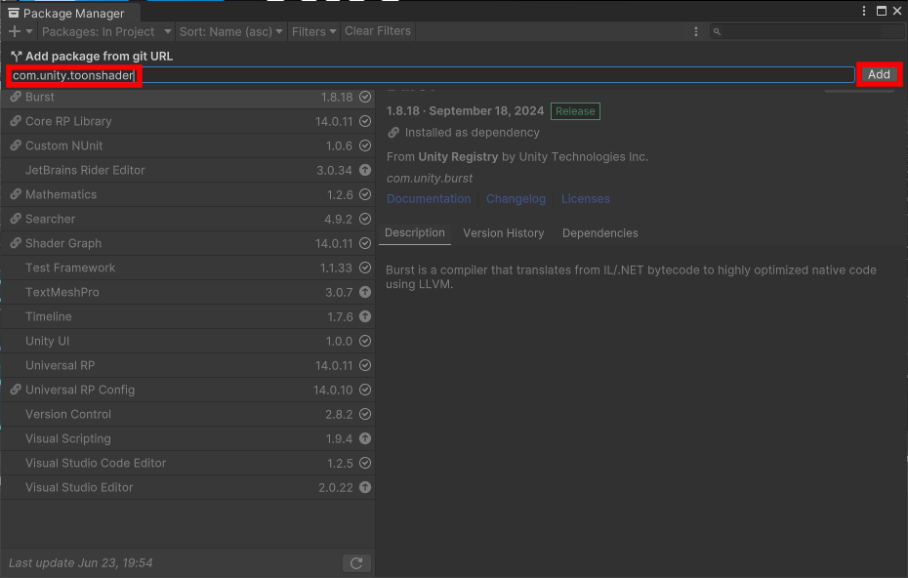This screenshot has height=578, width=908.
Task: Click the Add button for git URL
Action: click(879, 74)
